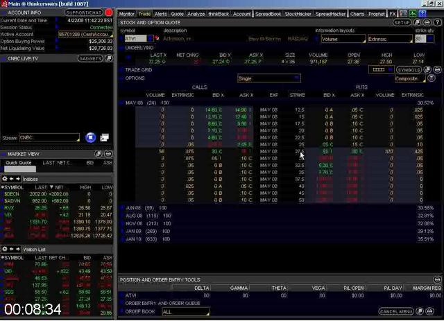Switch to the Prophet tab
The height and width of the screenshot is (321, 444).
pos(376,14)
